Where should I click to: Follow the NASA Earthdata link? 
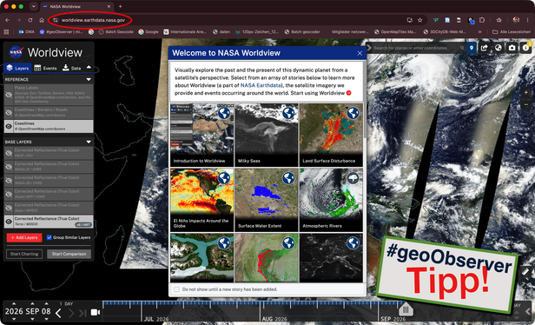tap(261, 85)
